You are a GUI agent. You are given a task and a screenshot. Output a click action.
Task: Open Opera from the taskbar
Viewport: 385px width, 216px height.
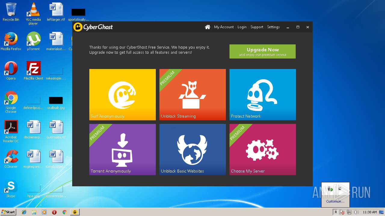[54, 212]
